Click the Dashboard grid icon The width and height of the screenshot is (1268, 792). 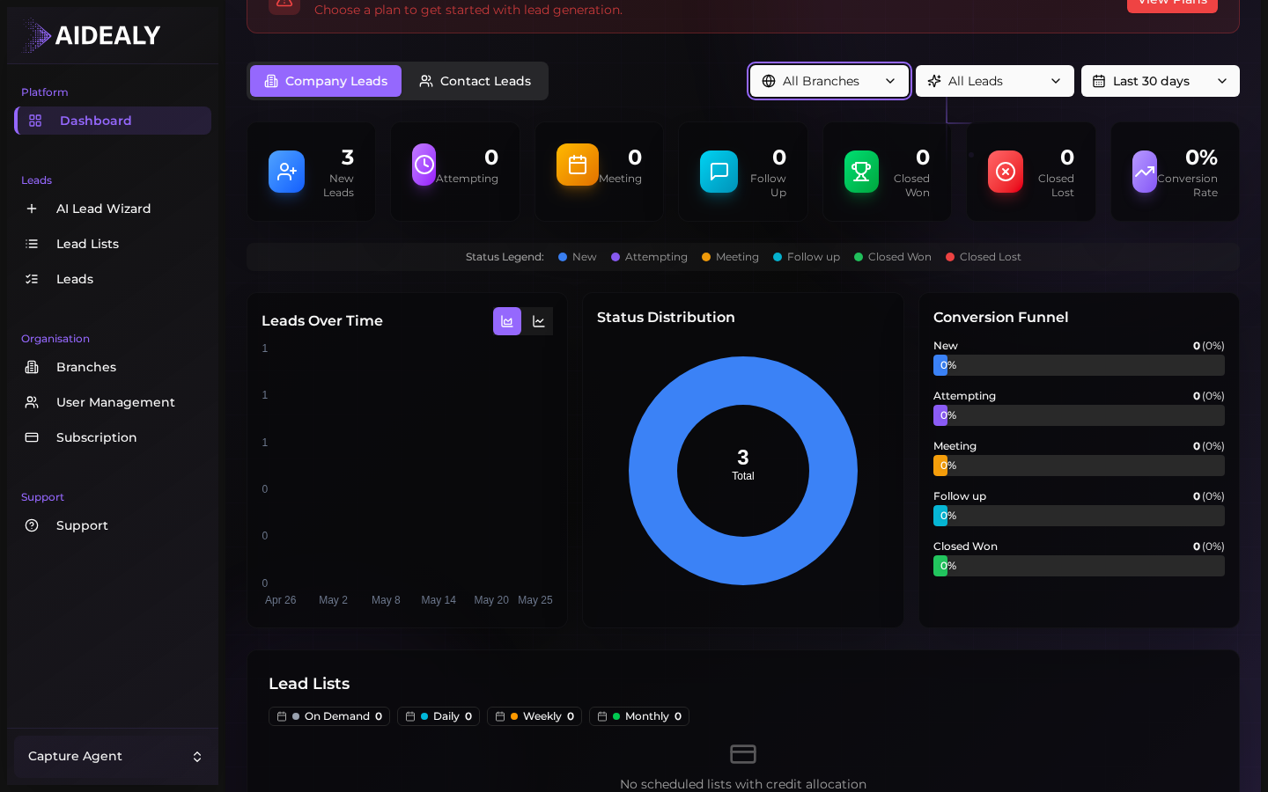pos(35,121)
